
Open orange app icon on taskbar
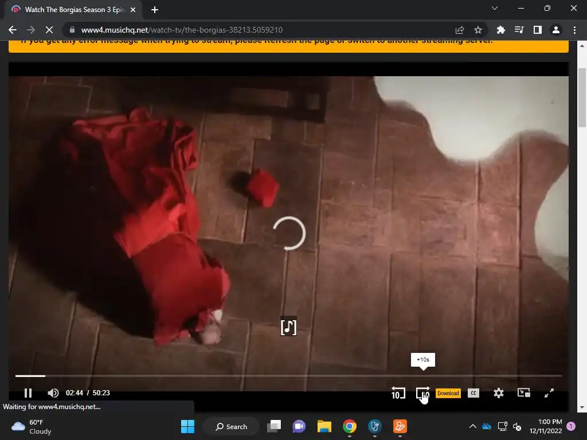pyautogui.click(x=400, y=426)
